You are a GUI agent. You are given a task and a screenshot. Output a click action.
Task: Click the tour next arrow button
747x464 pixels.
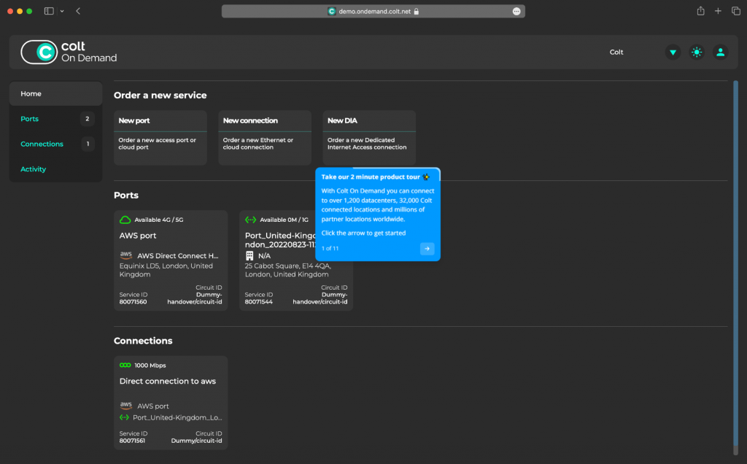click(427, 249)
